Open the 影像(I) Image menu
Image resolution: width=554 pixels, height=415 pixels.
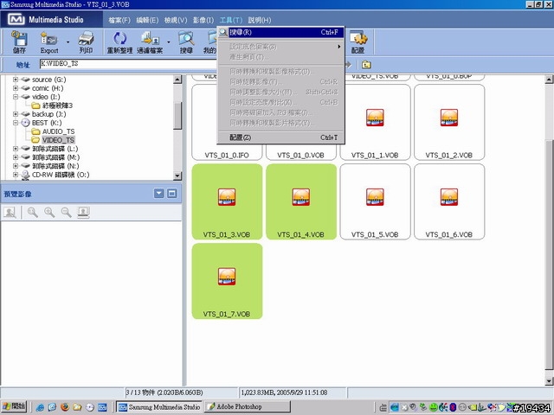[203, 20]
